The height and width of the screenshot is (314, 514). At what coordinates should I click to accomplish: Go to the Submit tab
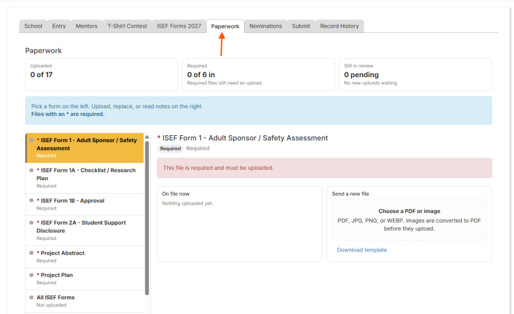(301, 26)
